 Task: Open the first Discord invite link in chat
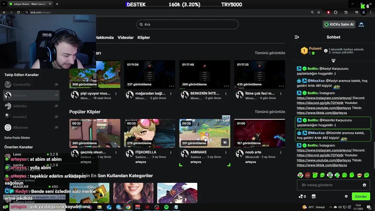pos(320,103)
